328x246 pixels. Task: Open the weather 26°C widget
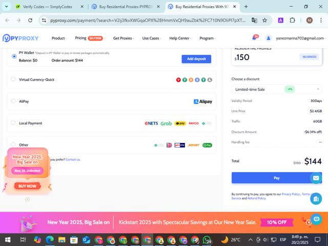point(231,240)
